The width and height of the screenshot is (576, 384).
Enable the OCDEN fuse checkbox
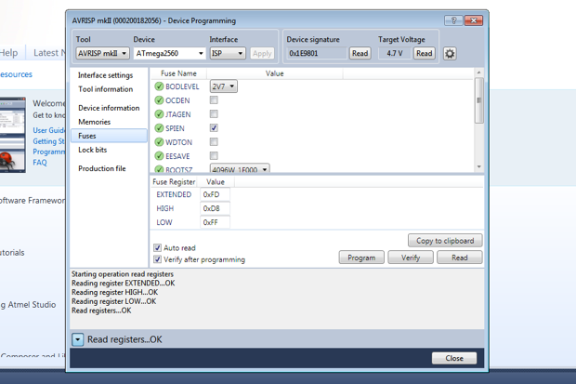214,100
